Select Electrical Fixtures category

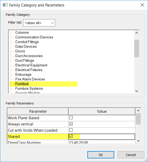pyautogui.click(x=29, y=70)
